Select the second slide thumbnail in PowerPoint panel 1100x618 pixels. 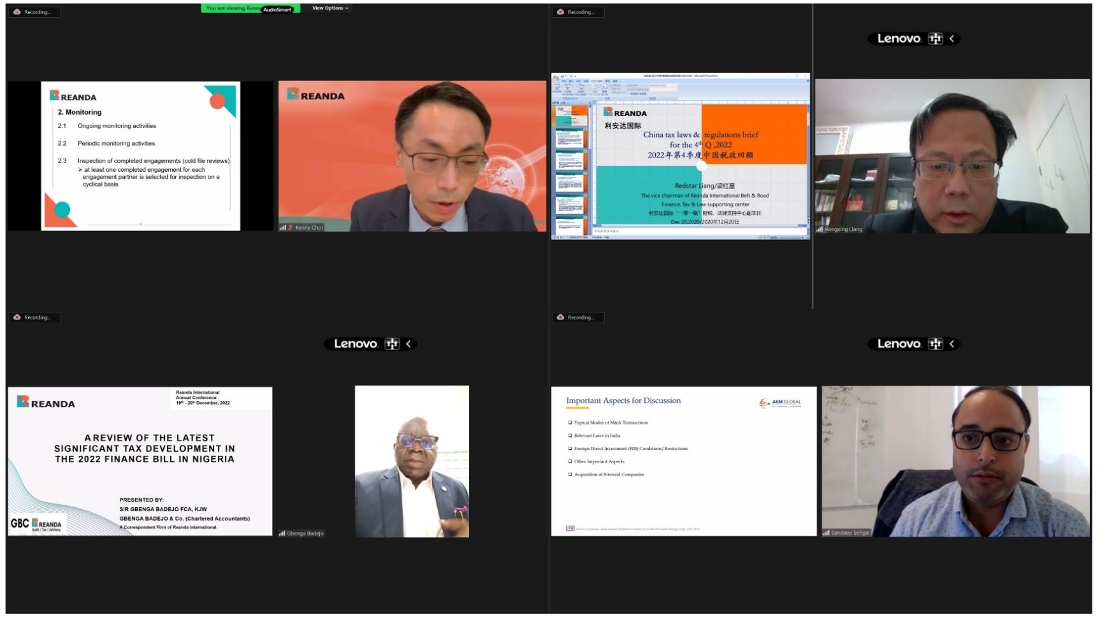point(572,139)
